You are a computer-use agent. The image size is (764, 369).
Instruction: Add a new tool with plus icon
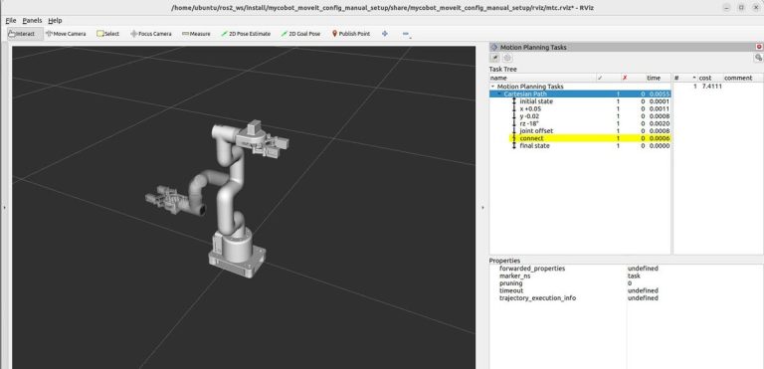pyautogui.click(x=385, y=34)
